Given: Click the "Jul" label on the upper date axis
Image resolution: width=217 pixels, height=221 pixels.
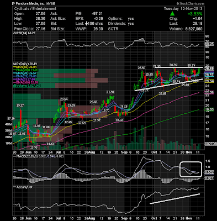Looking at the screenshot, I should point(58,152).
